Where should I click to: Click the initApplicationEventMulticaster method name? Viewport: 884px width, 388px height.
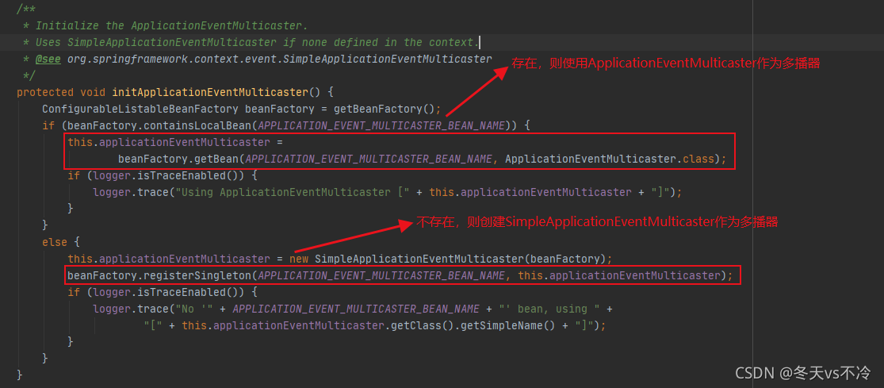[210, 92]
